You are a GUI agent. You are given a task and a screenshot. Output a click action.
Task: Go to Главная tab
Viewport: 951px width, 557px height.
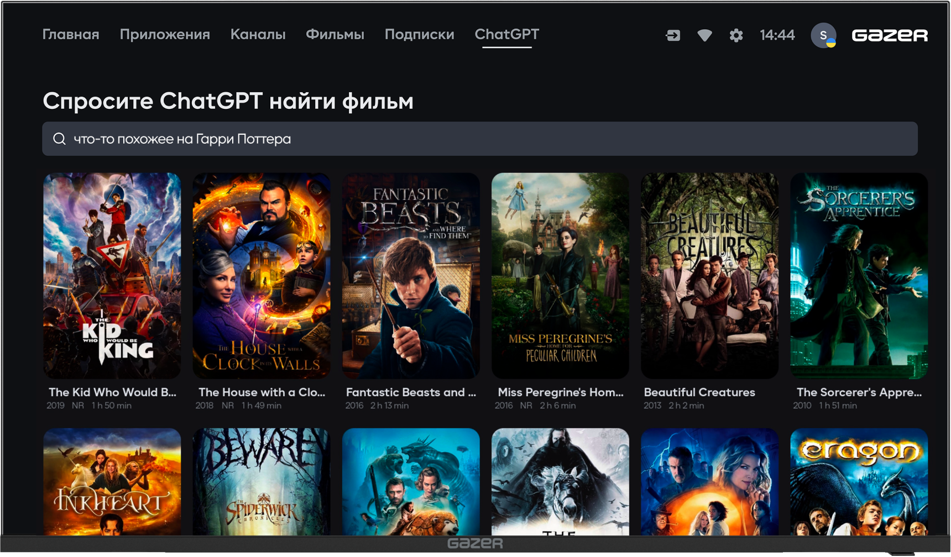point(71,34)
